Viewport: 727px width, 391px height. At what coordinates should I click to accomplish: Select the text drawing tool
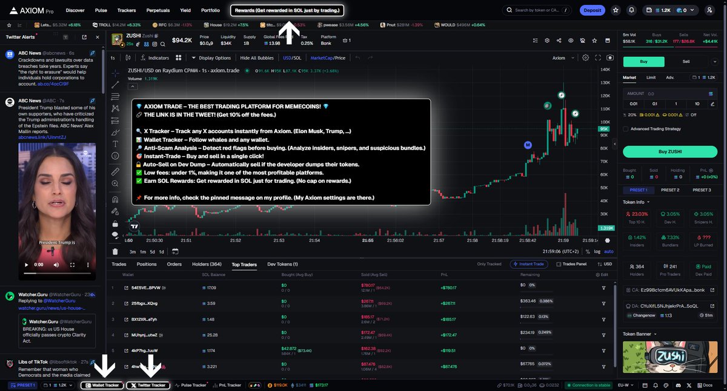click(115, 143)
